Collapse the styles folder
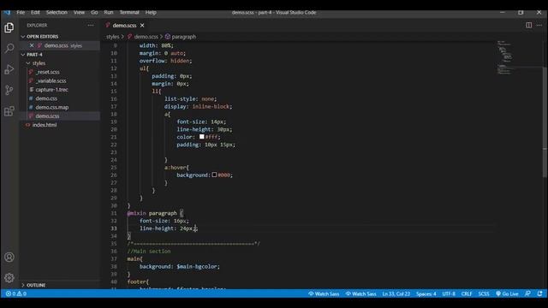 coord(39,63)
